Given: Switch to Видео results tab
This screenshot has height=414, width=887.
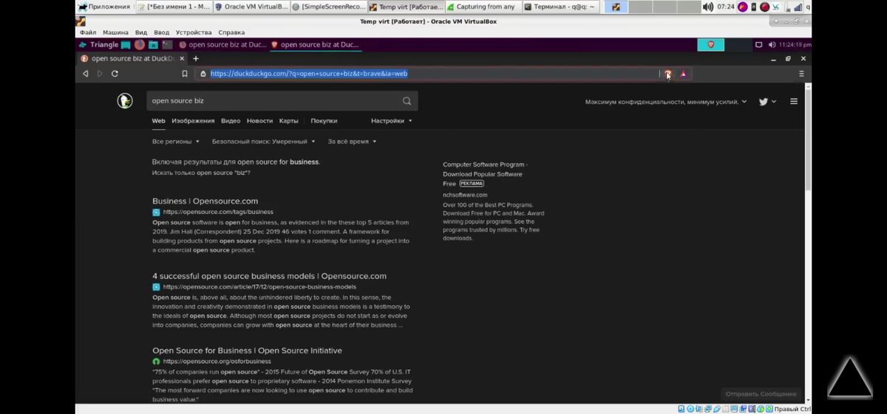Looking at the screenshot, I should (x=231, y=120).
